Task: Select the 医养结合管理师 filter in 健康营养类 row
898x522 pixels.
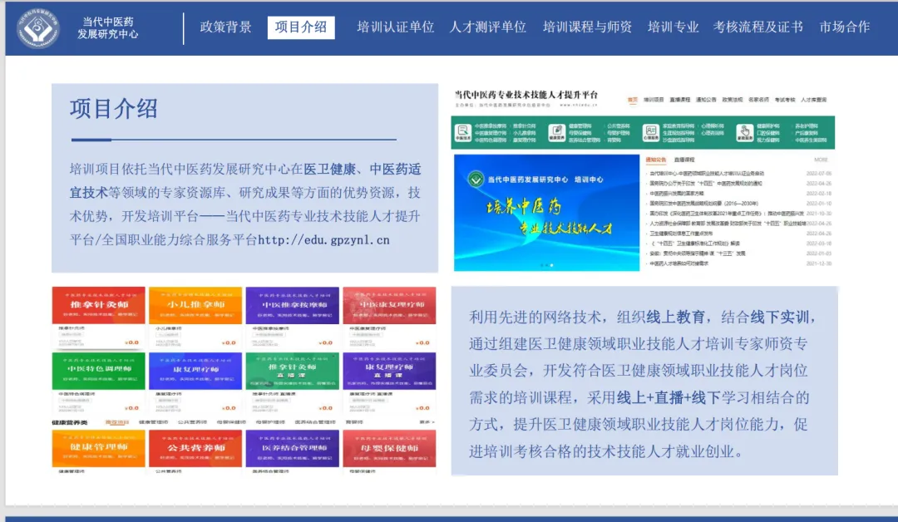Action: [315, 422]
